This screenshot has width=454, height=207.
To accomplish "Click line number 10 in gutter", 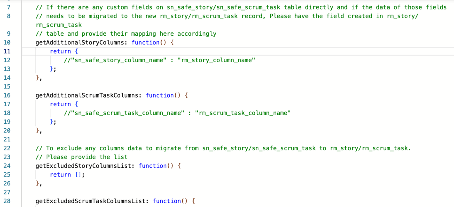I will [7, 42].
